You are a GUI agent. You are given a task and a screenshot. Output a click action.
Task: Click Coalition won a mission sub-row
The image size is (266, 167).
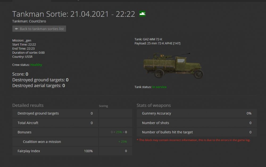click(72, 142)
